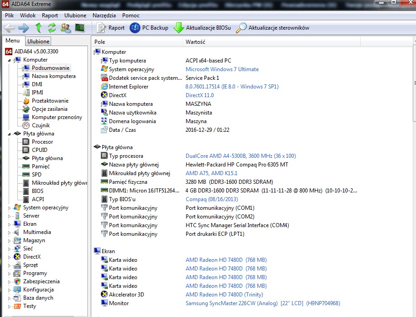Click the SPD memory icon in tree
This screenshot has width=416, height=317.
point(26,175)
